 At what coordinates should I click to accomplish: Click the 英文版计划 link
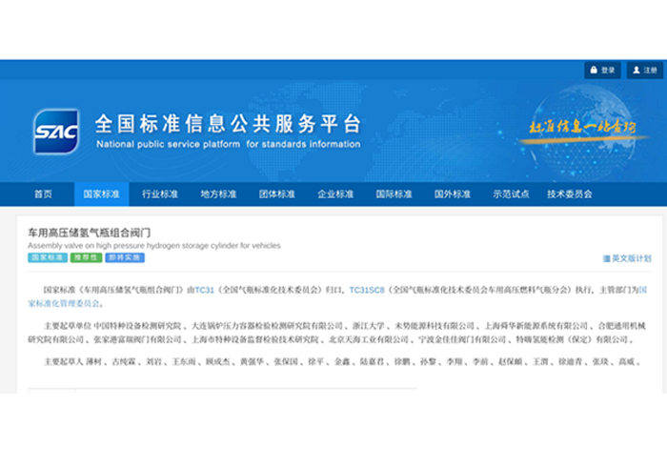point(627,258)
